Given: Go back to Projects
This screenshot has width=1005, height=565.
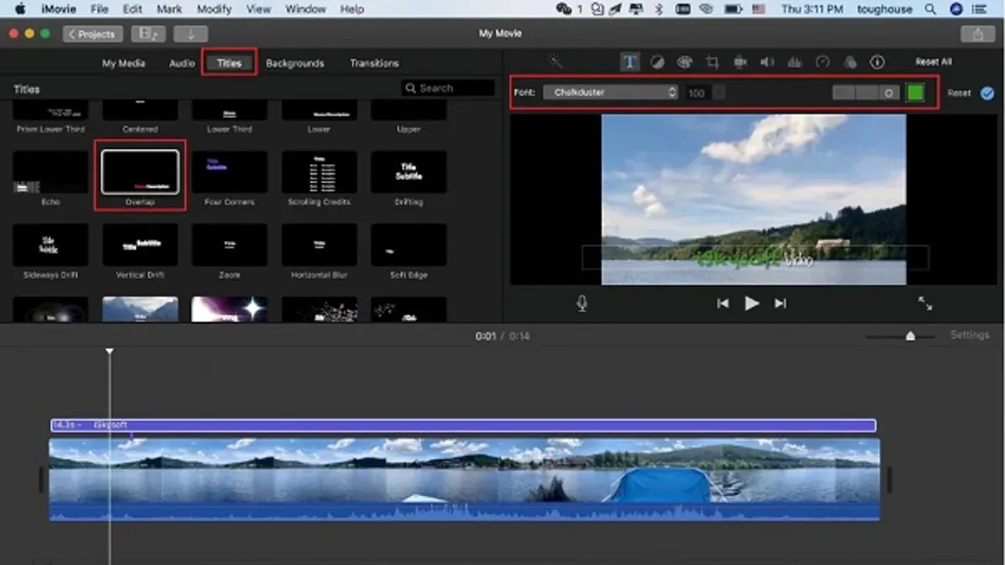Looking at the screenshot, I should coord(92,34).
